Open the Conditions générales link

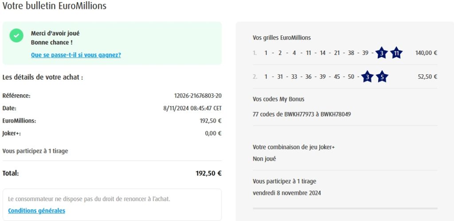pos(36,210)
